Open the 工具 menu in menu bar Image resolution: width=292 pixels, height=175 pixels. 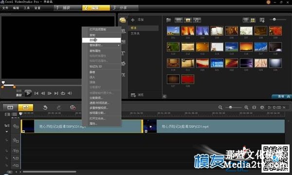click(x=27, y=8)
